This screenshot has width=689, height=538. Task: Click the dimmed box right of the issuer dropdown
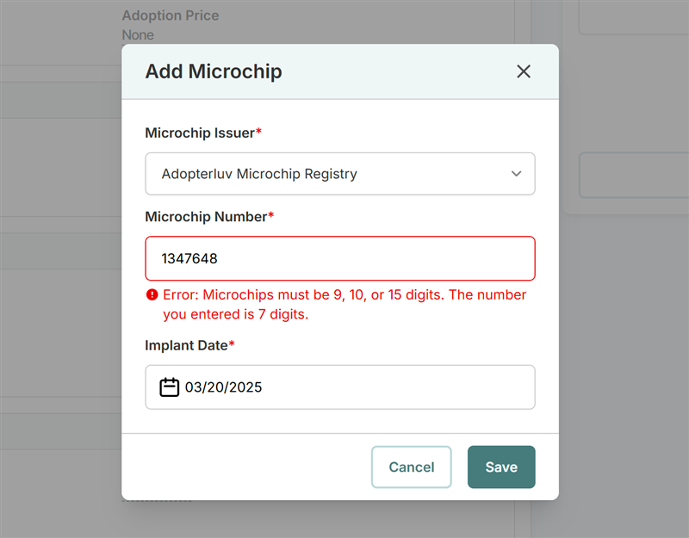click(634, 175)
